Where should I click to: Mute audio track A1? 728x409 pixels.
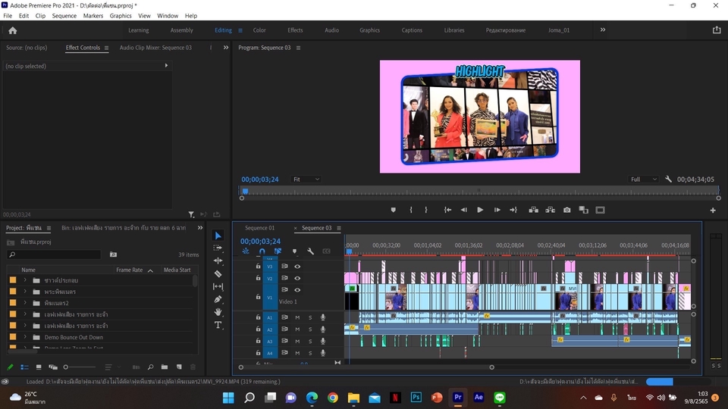click(297, 317)
